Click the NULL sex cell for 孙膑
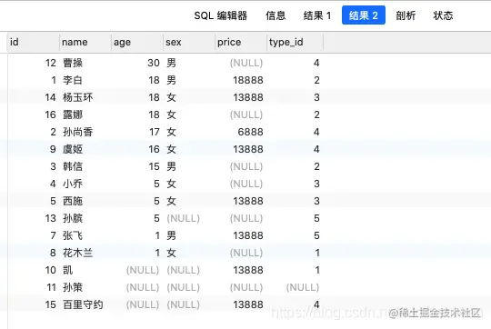 [x=183, y=218]
